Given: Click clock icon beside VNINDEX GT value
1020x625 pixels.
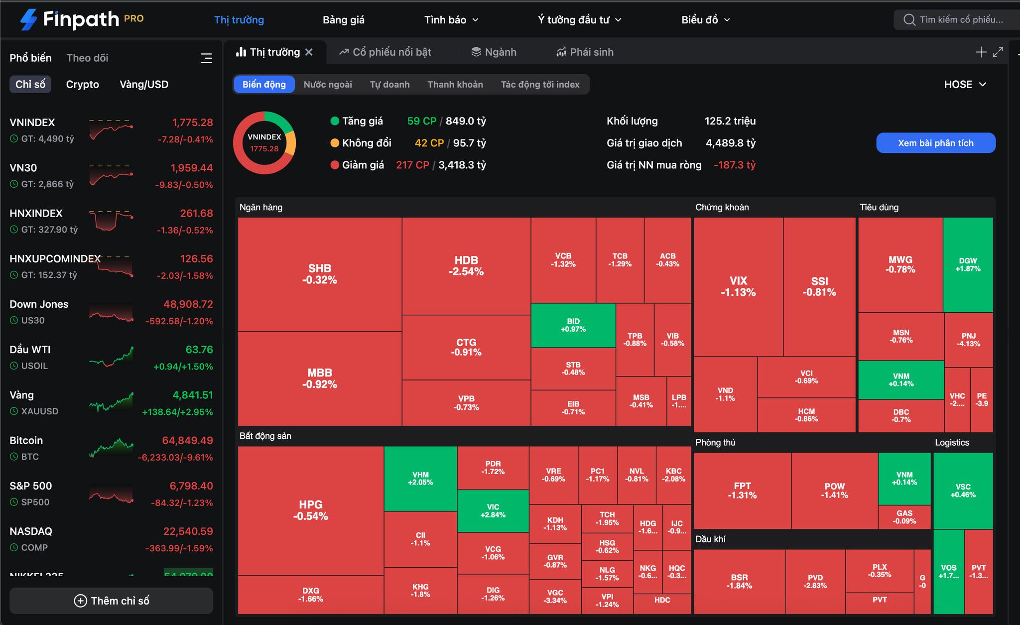Looking at the screenshot, I should tap(14, 139).
